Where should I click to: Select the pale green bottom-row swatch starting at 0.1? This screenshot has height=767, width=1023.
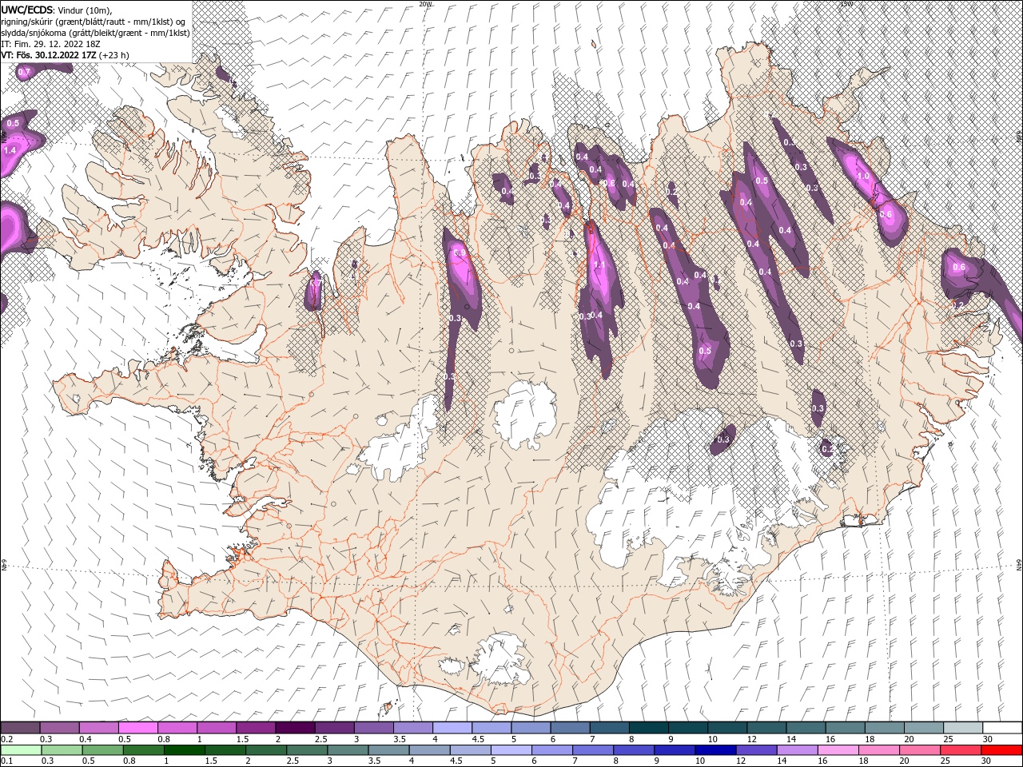[x=21, y=749]
